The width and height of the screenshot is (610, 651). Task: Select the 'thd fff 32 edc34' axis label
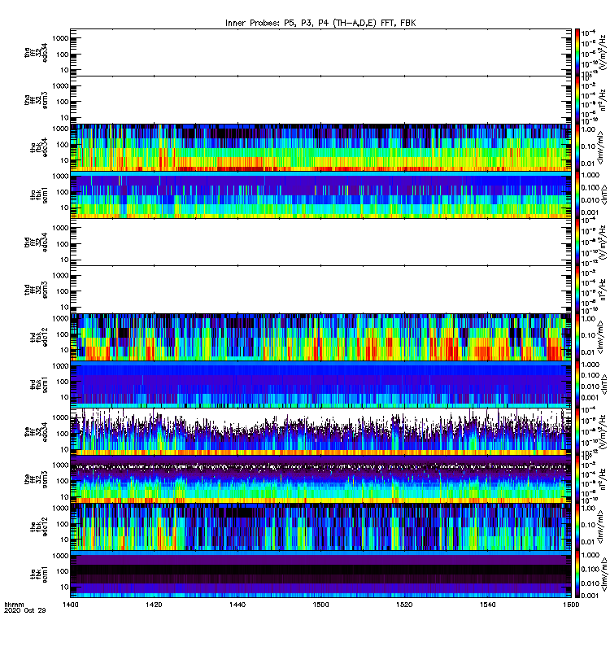(36, 242)
